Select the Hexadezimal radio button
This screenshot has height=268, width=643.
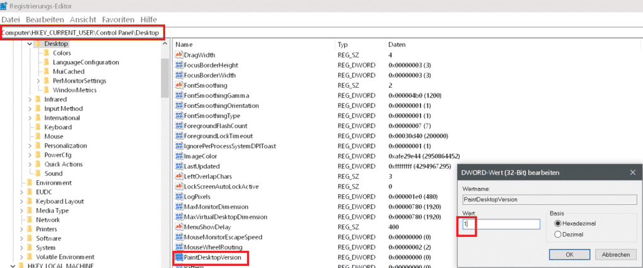coord(556,223)
